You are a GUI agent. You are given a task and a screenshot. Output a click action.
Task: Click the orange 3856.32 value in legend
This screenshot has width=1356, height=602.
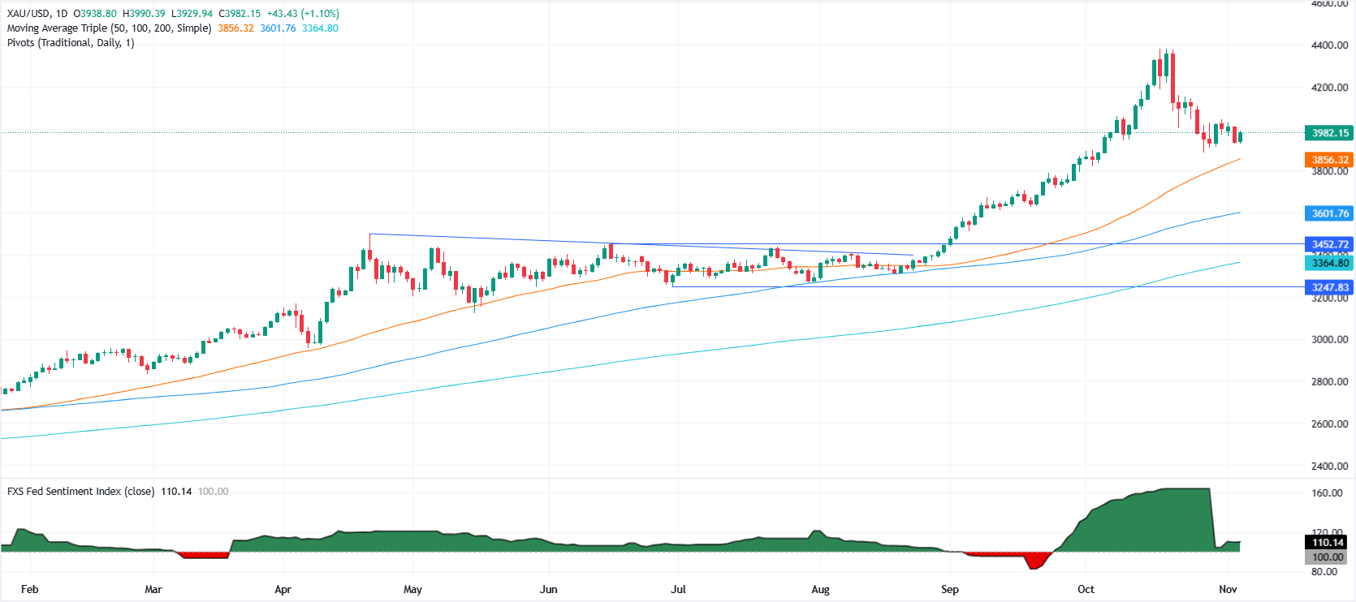pos(235,28)
